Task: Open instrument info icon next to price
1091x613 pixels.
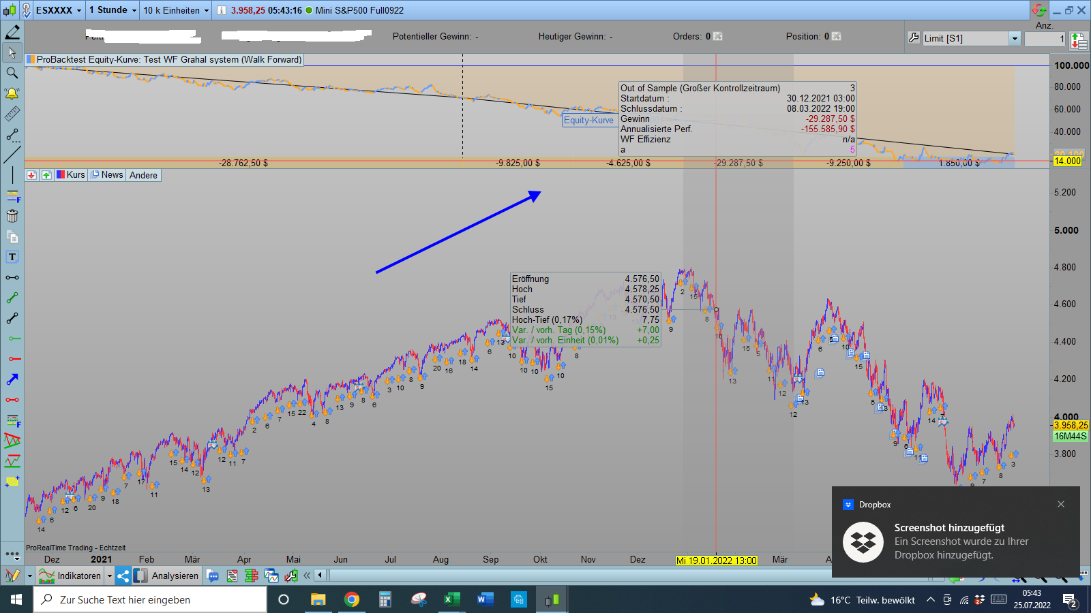Action: 222,10
